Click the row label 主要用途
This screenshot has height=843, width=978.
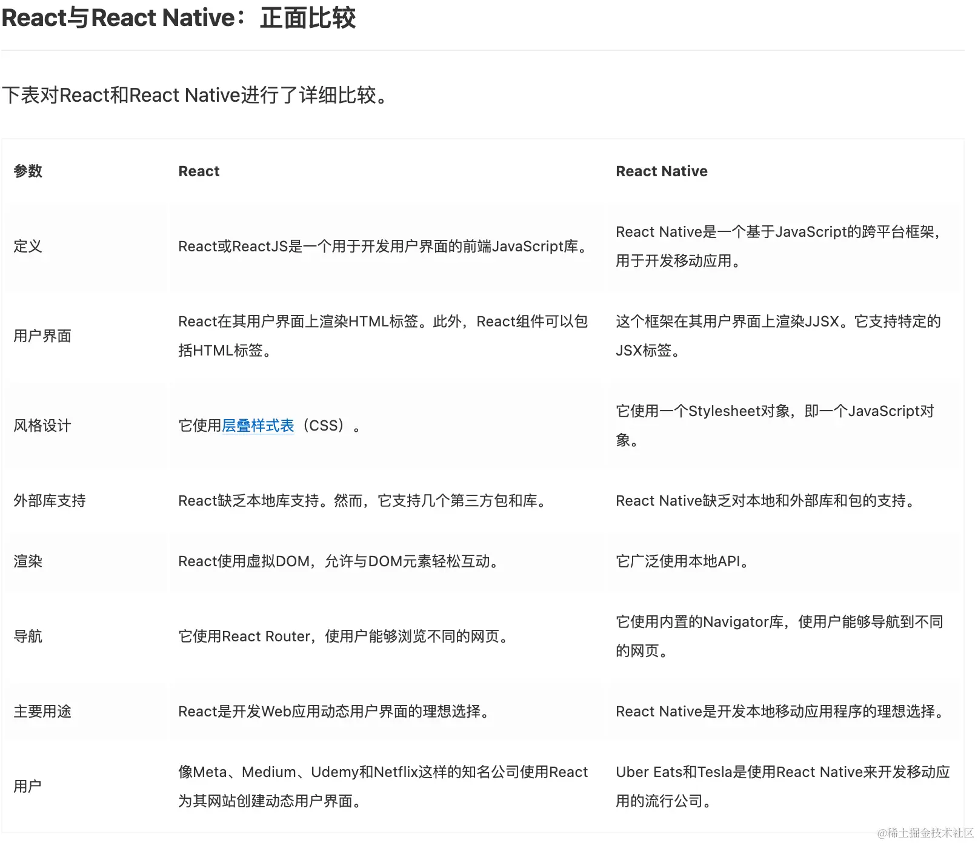pyautogui.click(x=42, y=712)
